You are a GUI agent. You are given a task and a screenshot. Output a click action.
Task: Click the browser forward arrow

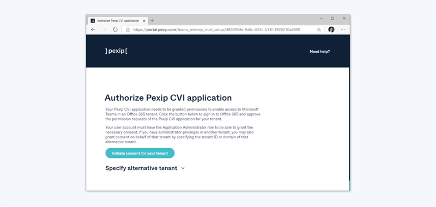[104, 29]
